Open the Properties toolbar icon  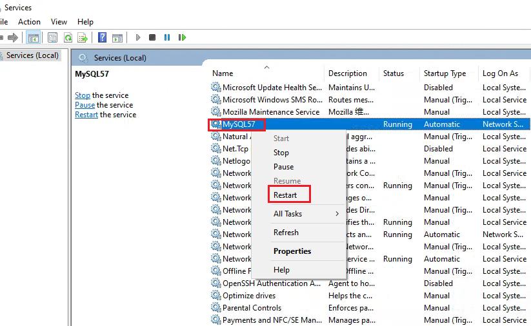coord(53,38)
